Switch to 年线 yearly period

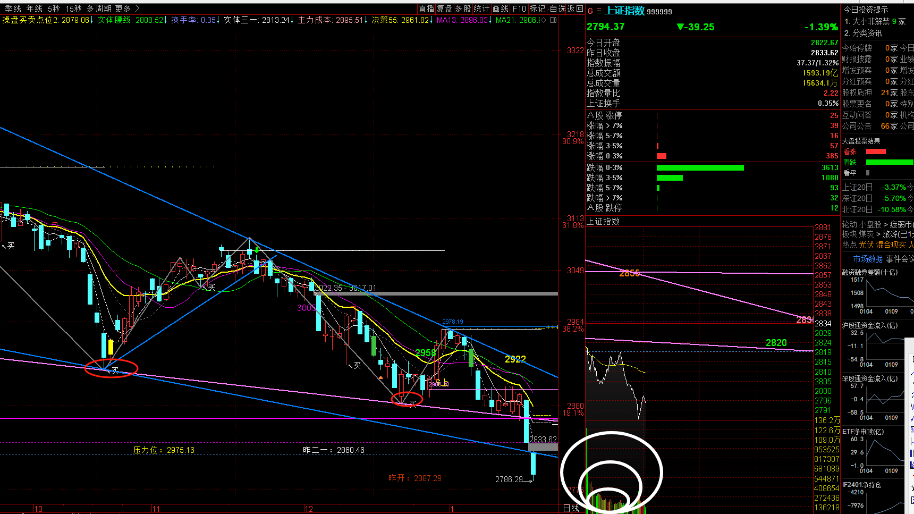[x=35, y=9]
